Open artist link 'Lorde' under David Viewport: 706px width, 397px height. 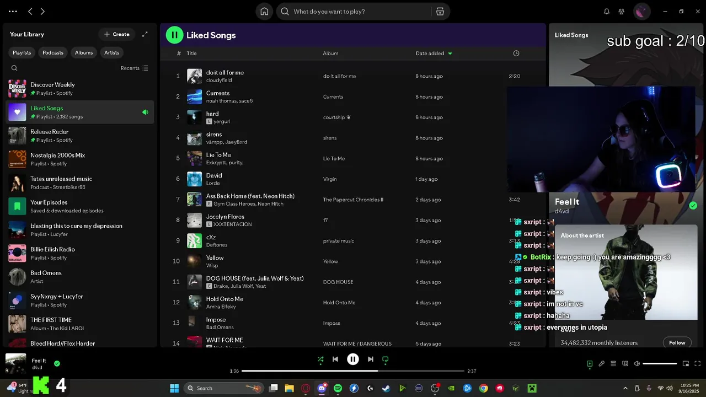pyautogui.click(x=213, y=183)
